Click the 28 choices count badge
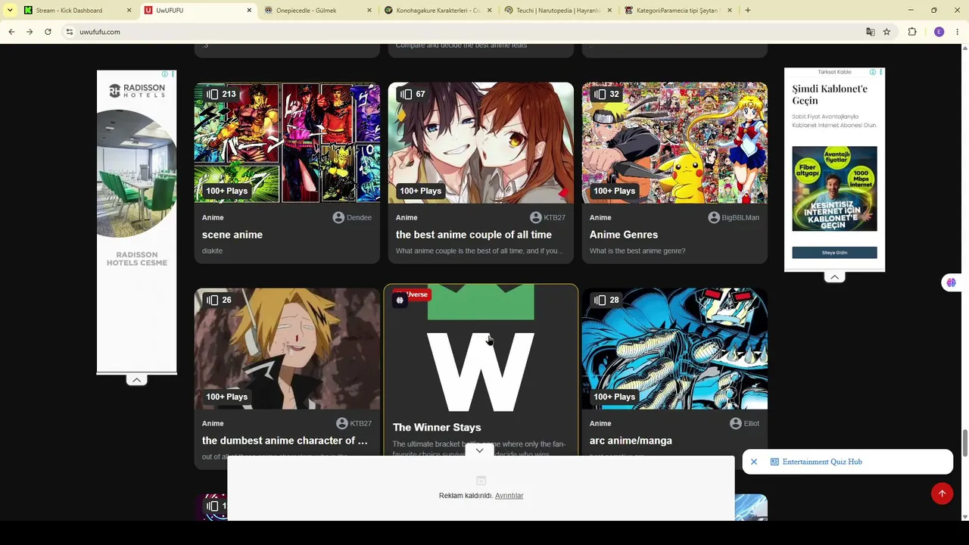The height and width of the screenshot is (545, 969). click(x=606, y=301)
